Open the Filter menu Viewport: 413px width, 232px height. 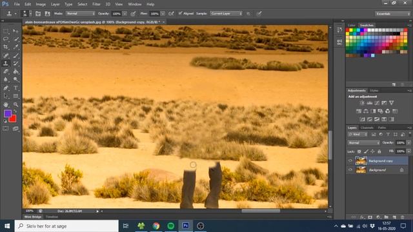pyautogui.click(x=96, y=5)
